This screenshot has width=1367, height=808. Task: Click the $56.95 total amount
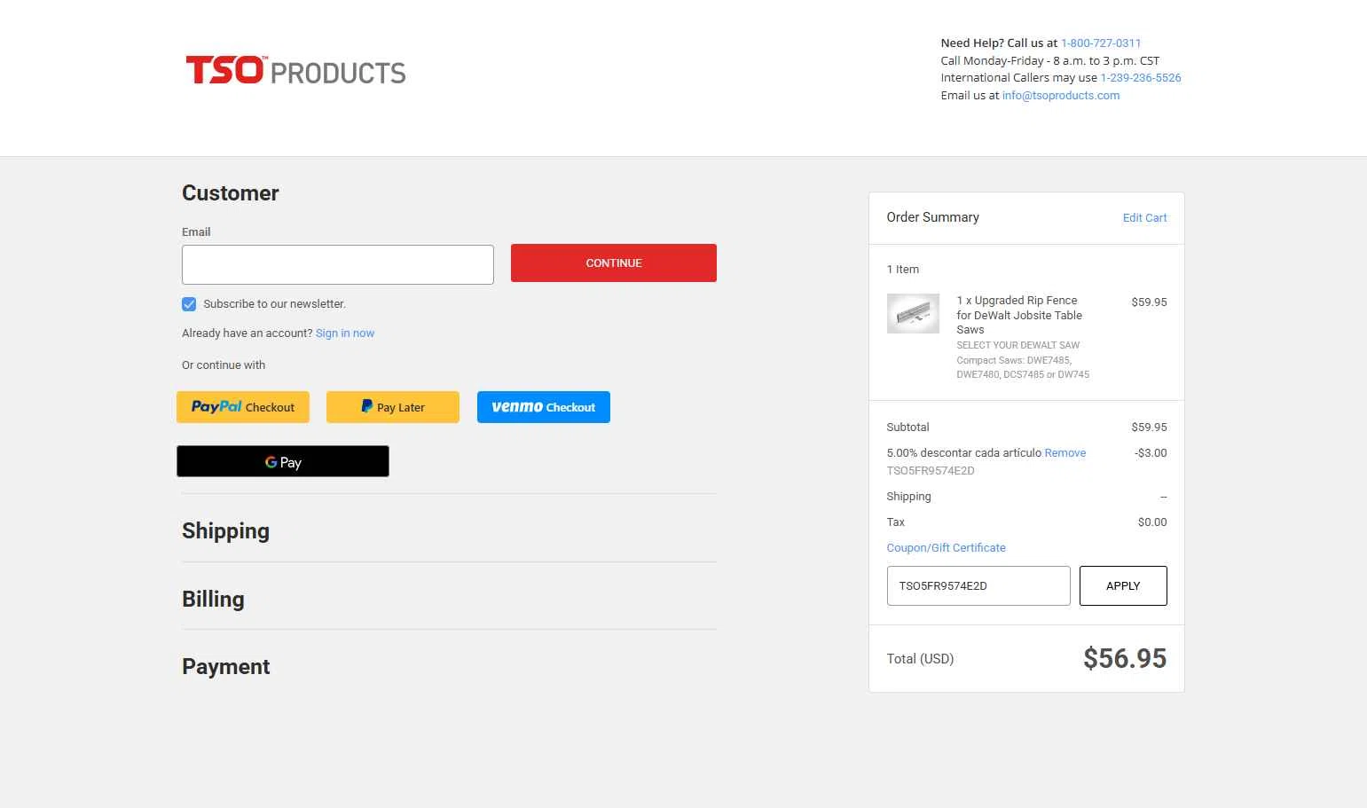[x=1125, y=658]
